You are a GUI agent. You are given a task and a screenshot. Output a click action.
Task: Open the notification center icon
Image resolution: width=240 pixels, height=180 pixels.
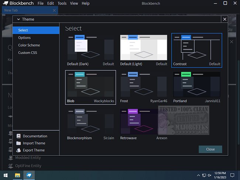pos(232,175)
